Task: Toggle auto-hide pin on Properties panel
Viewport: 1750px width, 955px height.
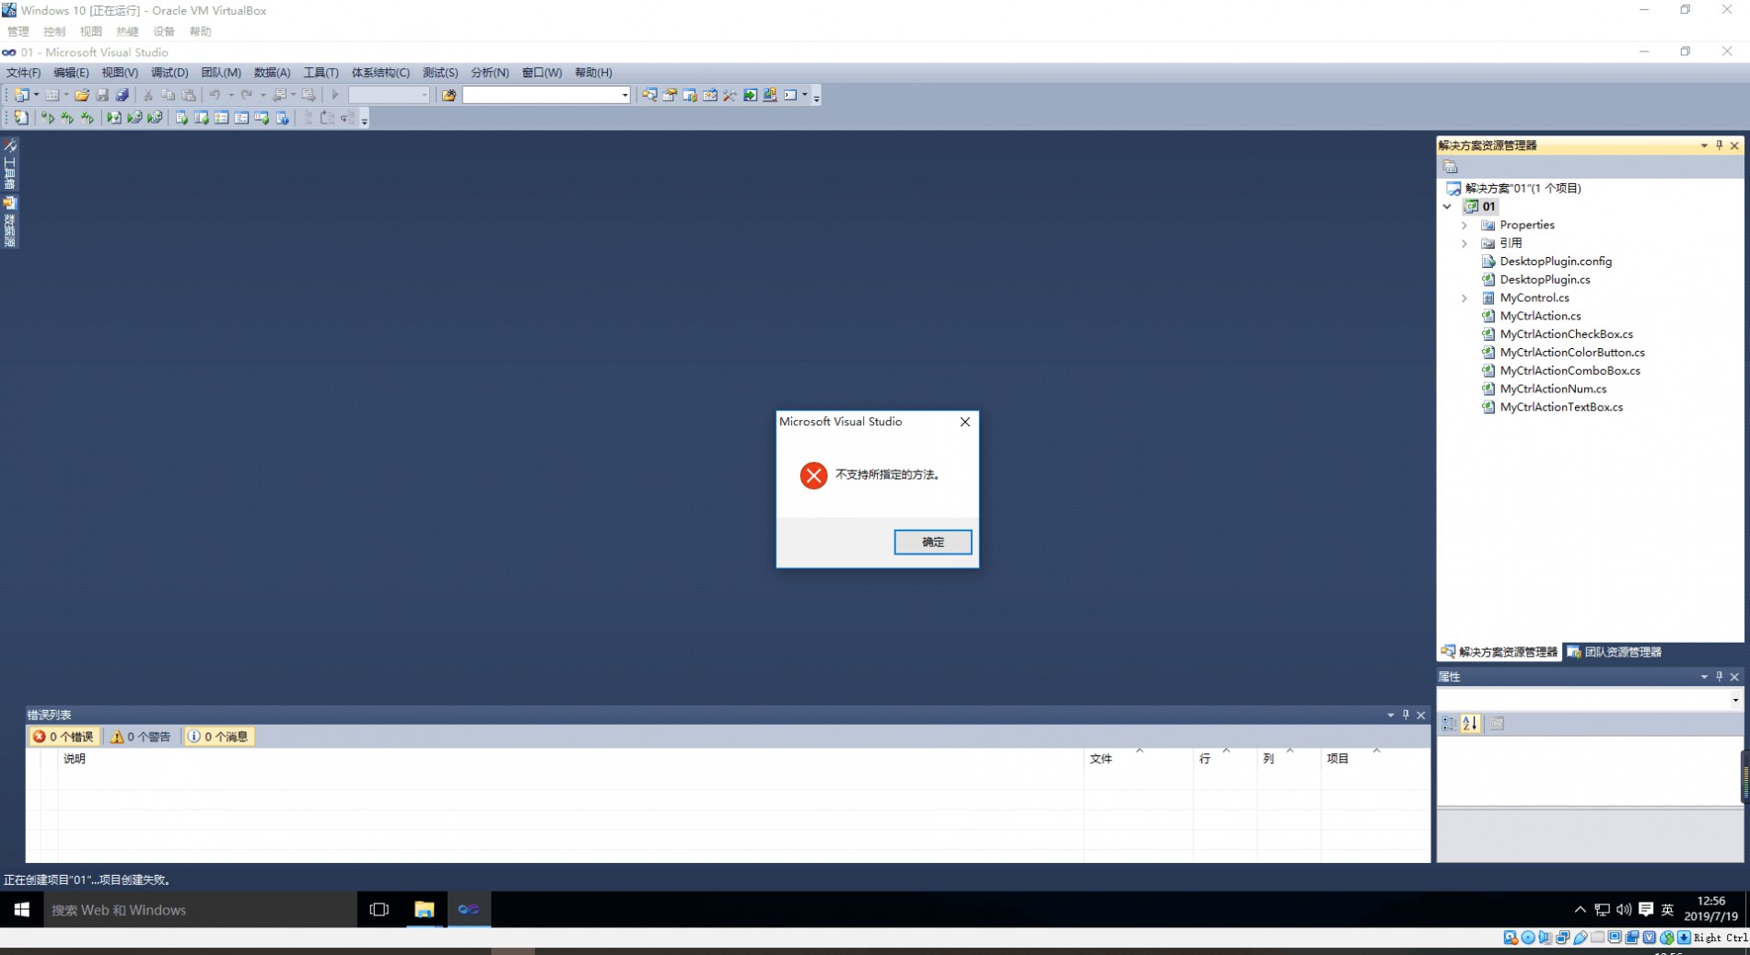Action: (1719, 677)
